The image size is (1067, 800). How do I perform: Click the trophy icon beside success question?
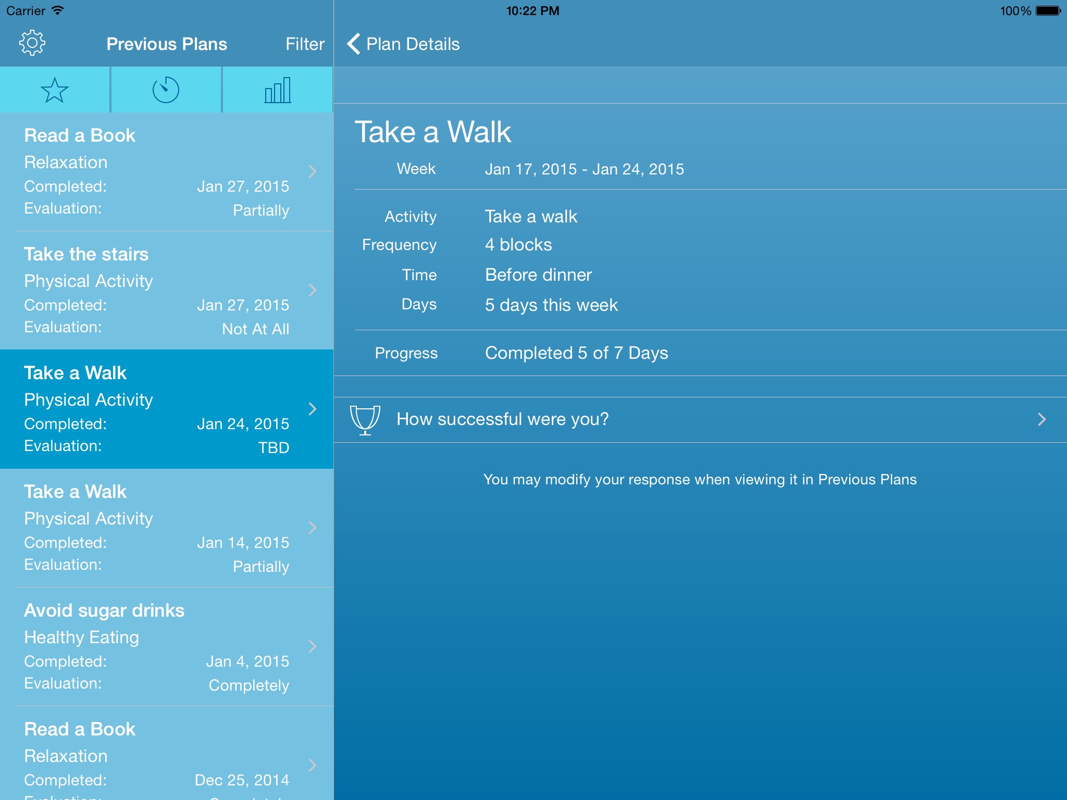(x=365, y=420)
